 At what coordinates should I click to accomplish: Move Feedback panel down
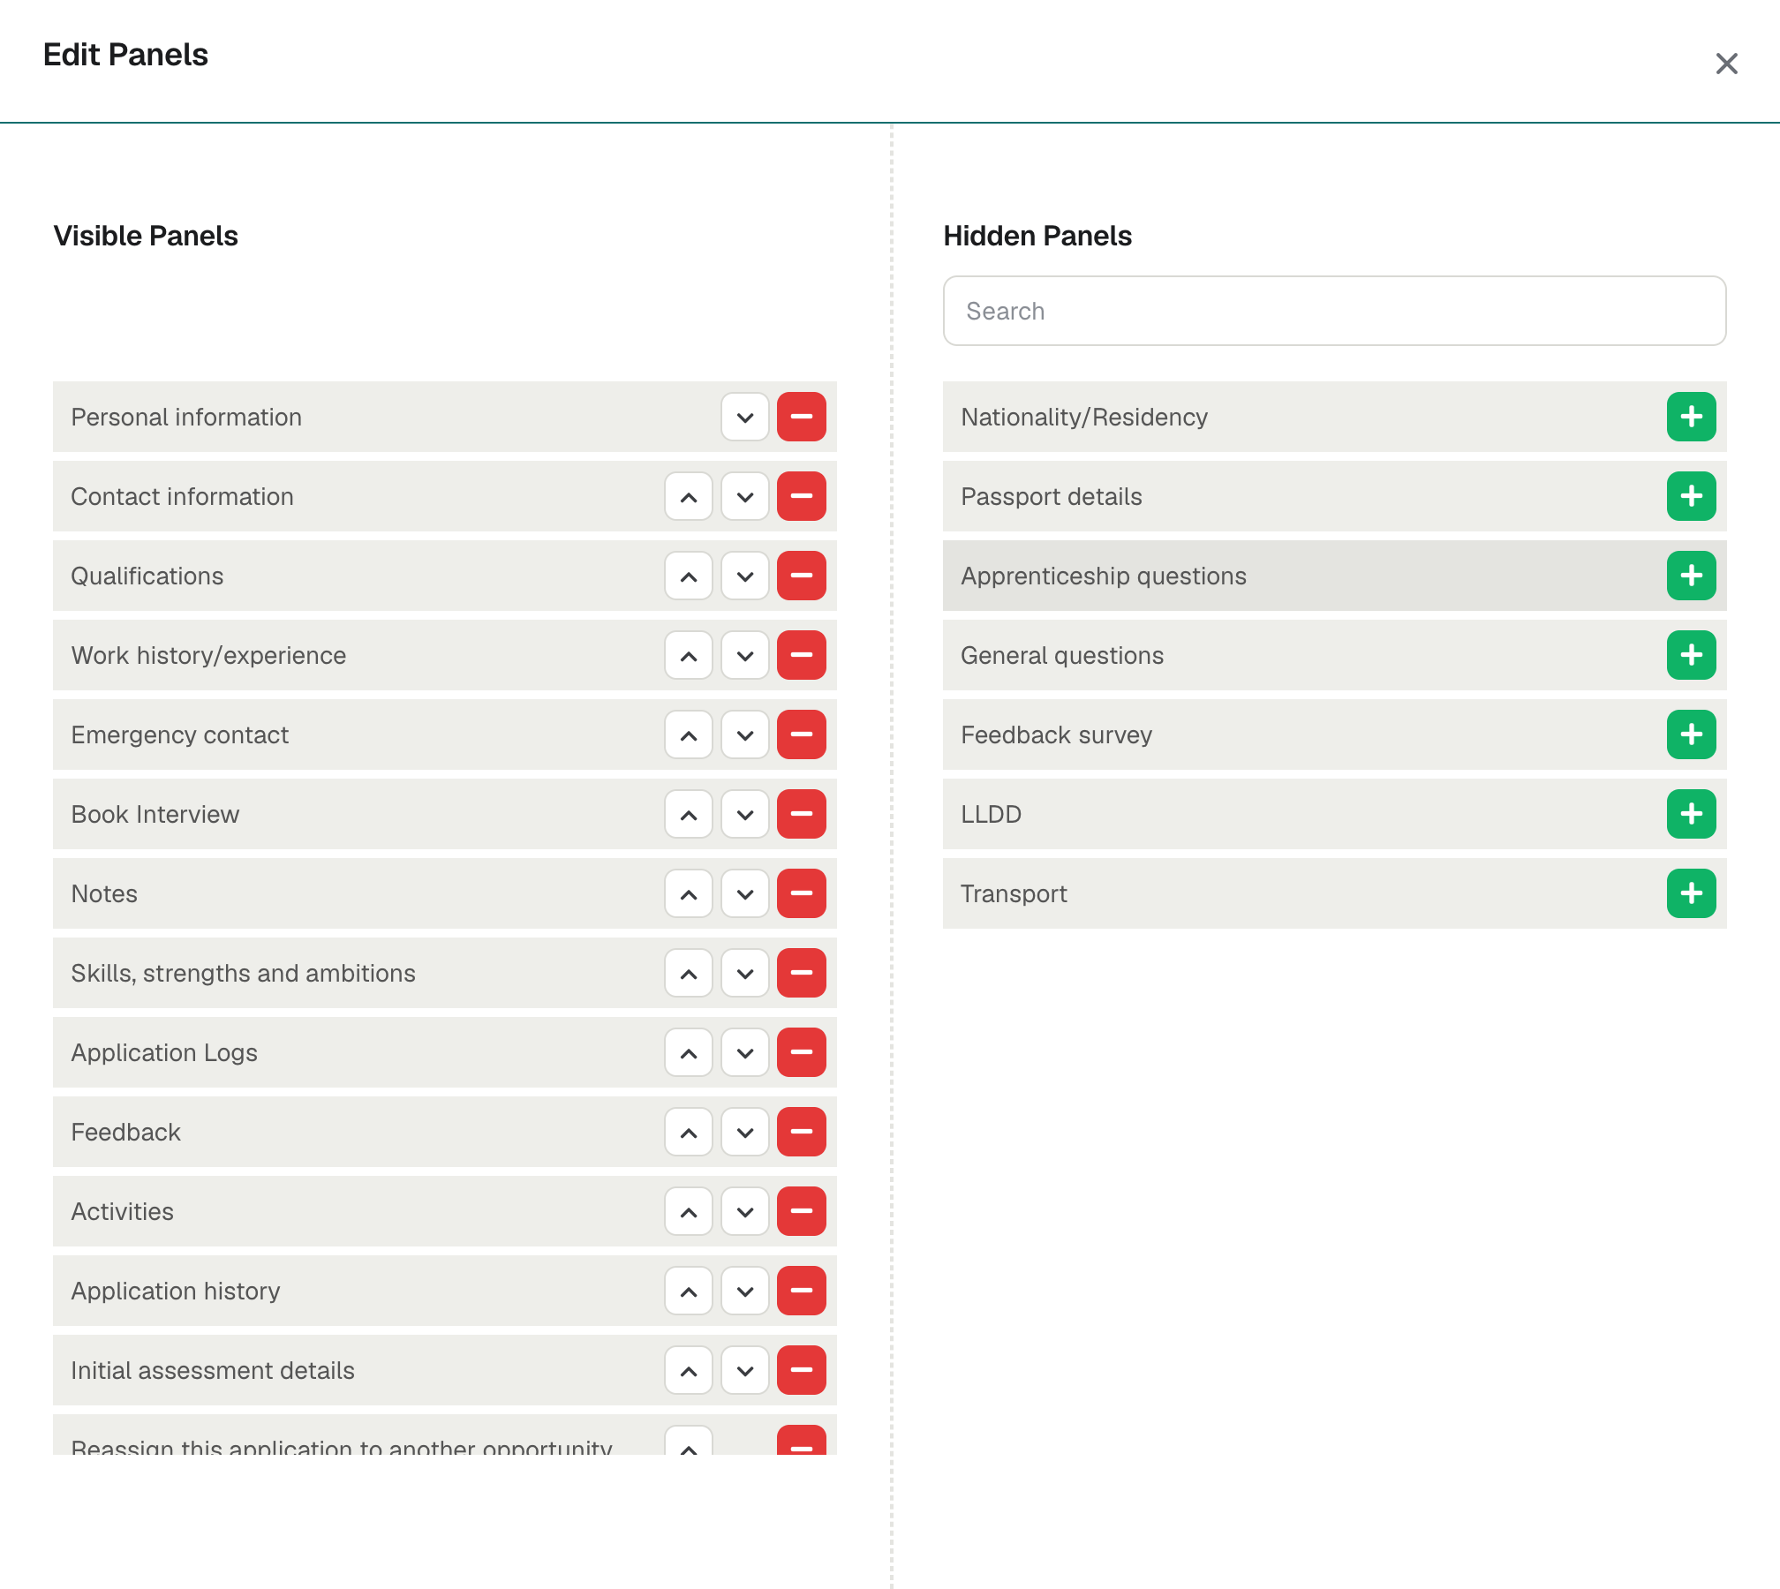pos(745,1132)
